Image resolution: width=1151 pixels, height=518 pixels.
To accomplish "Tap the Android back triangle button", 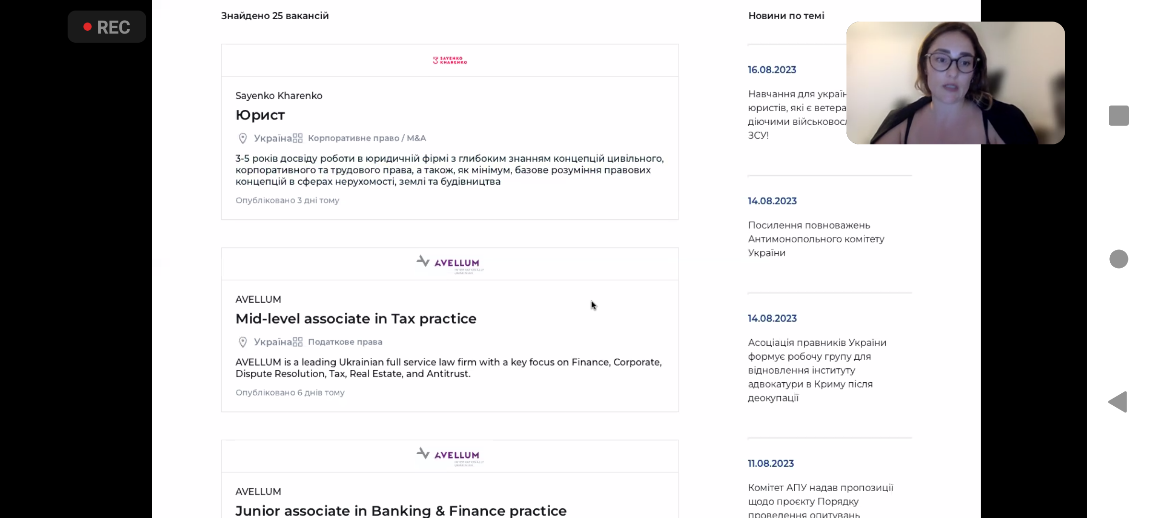I will (1118, 402).
